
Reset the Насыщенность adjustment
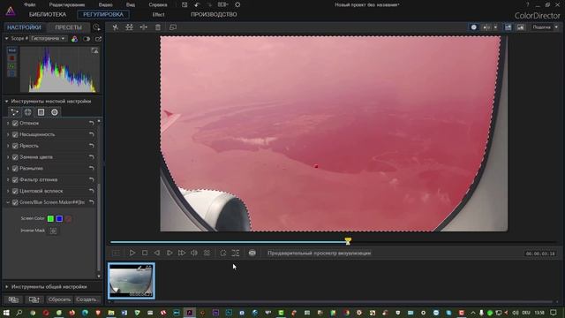click(92, 134)
